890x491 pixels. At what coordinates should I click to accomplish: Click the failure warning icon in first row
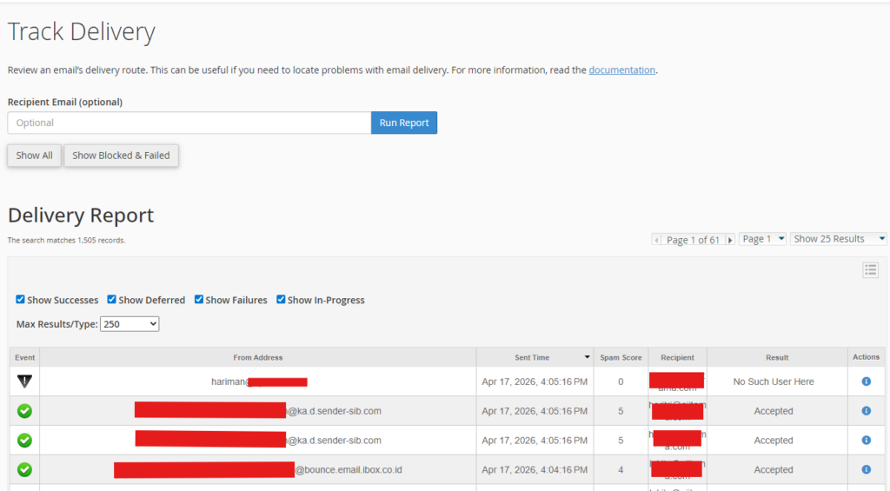[24, 382]
